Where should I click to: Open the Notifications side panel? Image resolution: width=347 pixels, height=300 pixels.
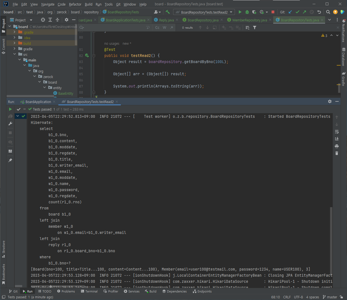(x=344, y=31)
